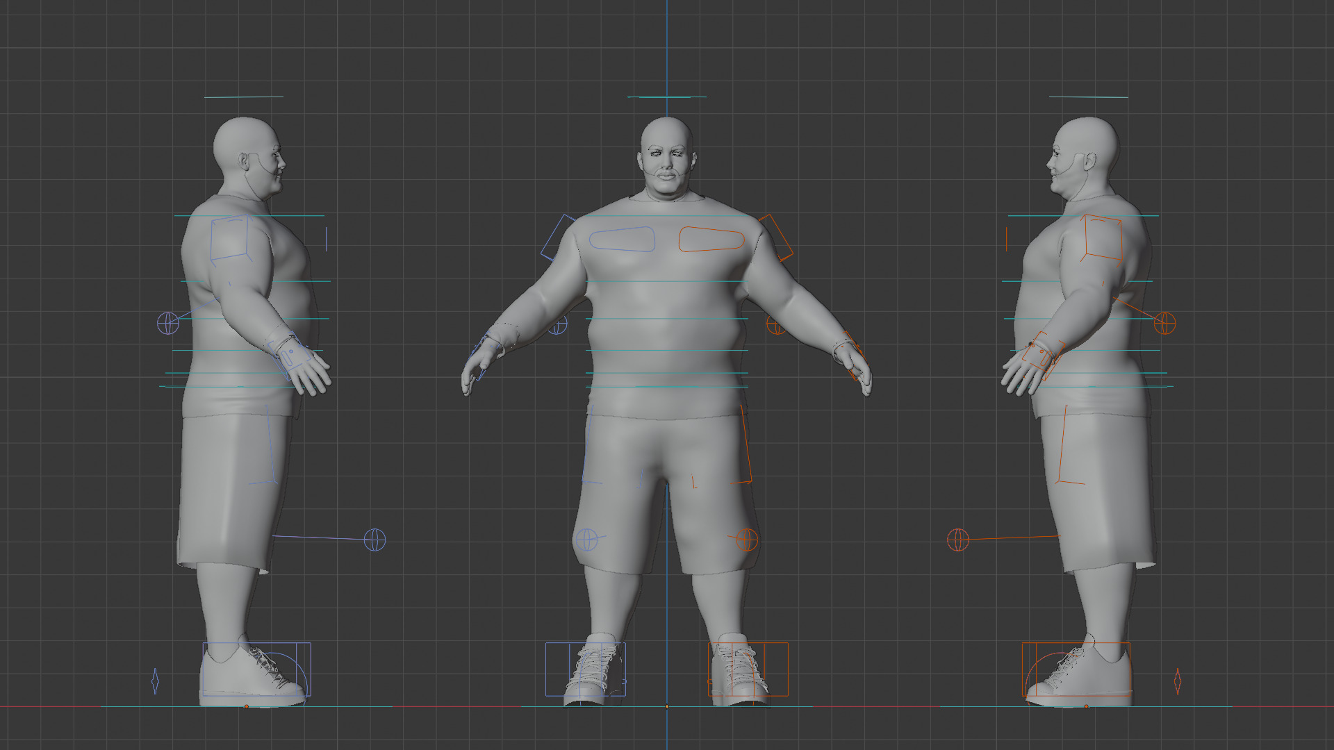The height and width of the screenshot is (750, 1334).
Task: Select blue knee circle control in front view
Action: pos(587,540)
